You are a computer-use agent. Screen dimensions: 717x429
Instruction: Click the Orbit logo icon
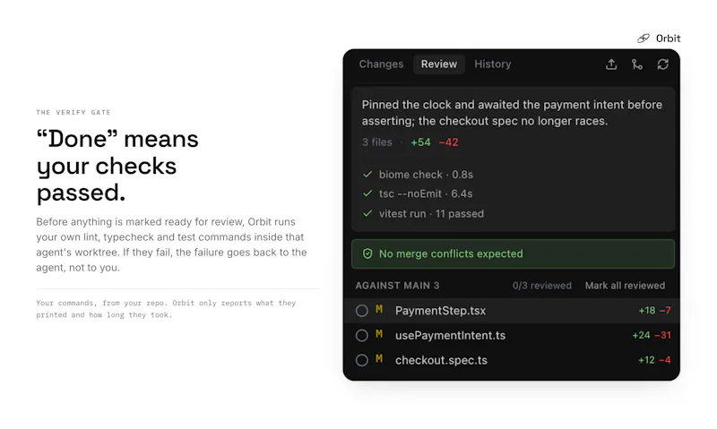644,39
